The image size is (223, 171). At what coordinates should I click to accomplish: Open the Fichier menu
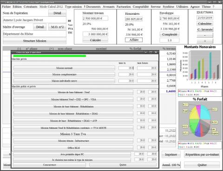6,6
